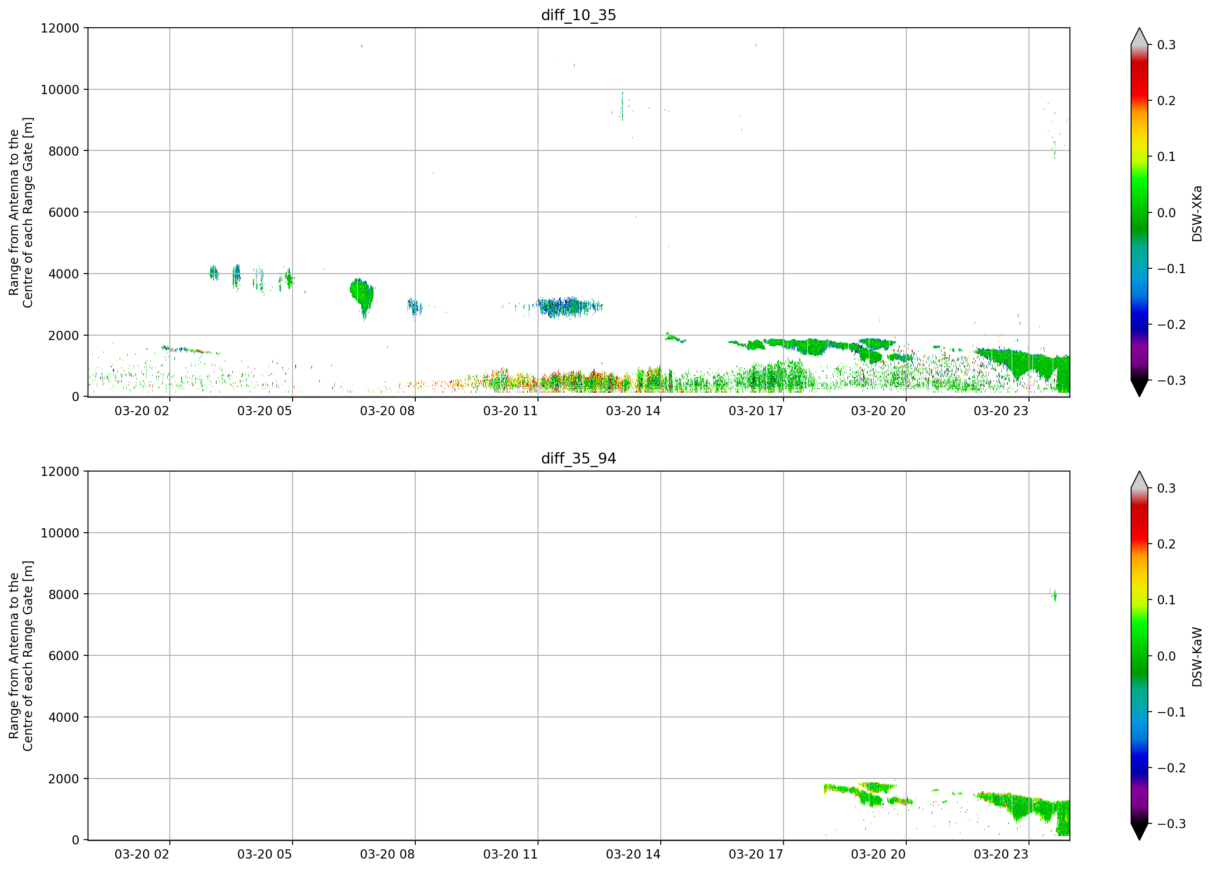1212x870 pixels.
Task: Select the DSW-XKa colorbar label
Action: 1197,213
